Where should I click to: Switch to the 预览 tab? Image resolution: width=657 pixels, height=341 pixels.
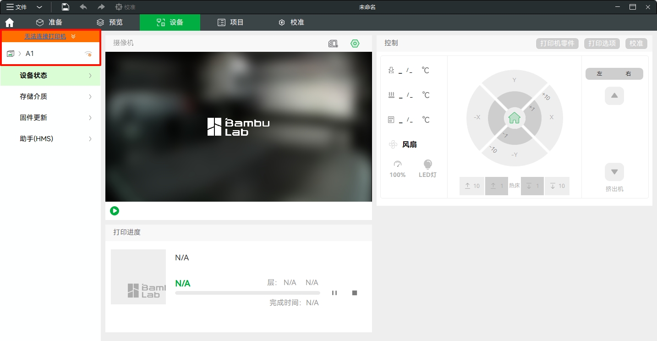(109, 22)
